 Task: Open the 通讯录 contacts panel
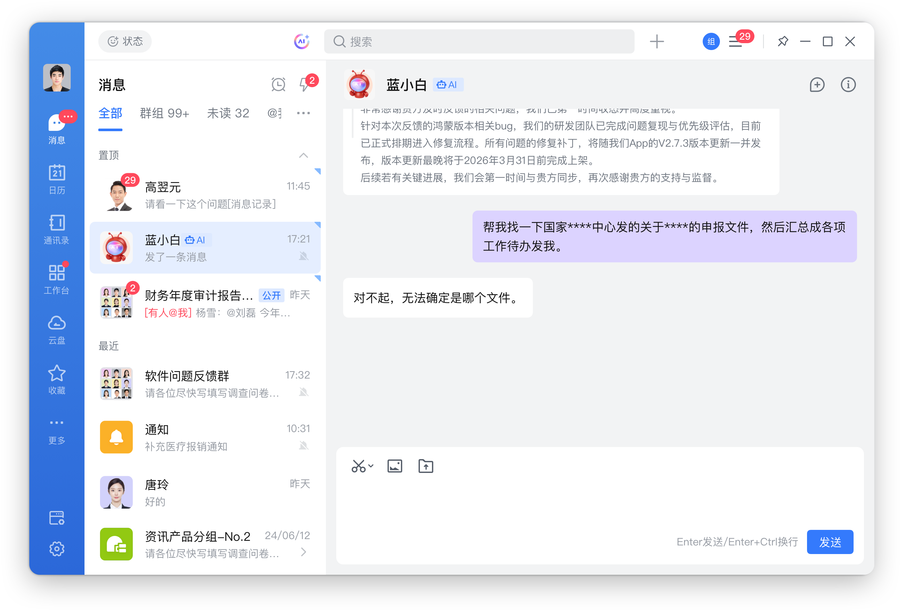pyautogui.click(x=57, y=230)
